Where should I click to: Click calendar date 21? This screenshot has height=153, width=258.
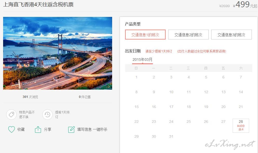click(x=241, y=107)
